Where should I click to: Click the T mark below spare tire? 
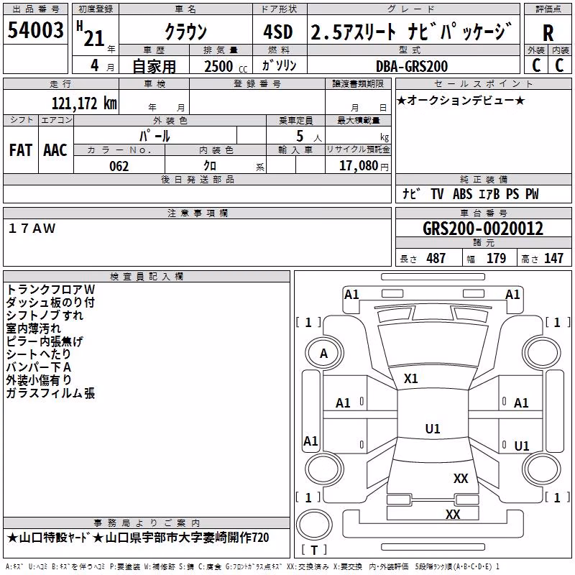[x=314, y=550]
